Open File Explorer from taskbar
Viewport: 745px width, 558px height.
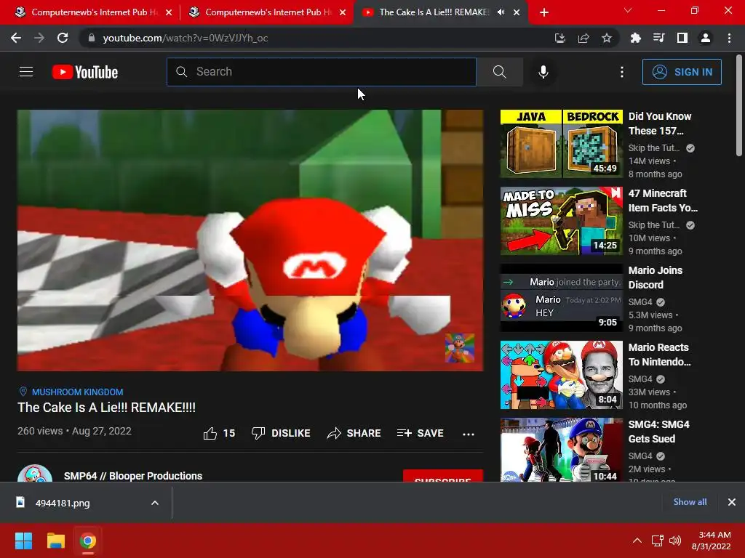click(55, 541)
